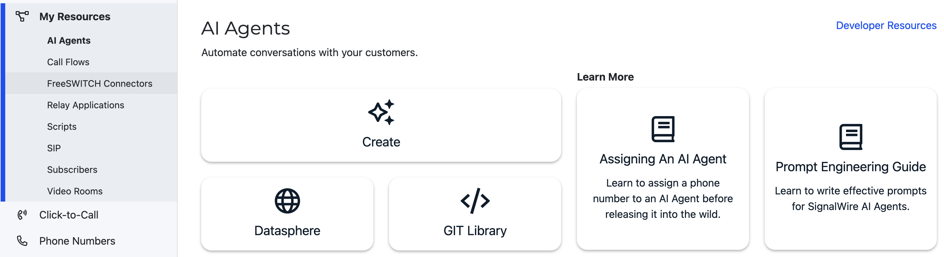Select Scripts in My Resources
944x257 pixels.
coord(61,126)
